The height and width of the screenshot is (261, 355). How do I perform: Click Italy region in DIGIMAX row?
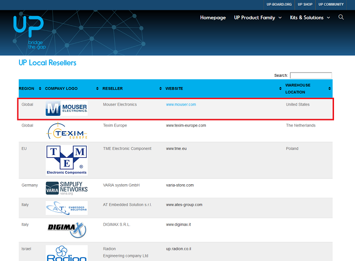[25, 225]
